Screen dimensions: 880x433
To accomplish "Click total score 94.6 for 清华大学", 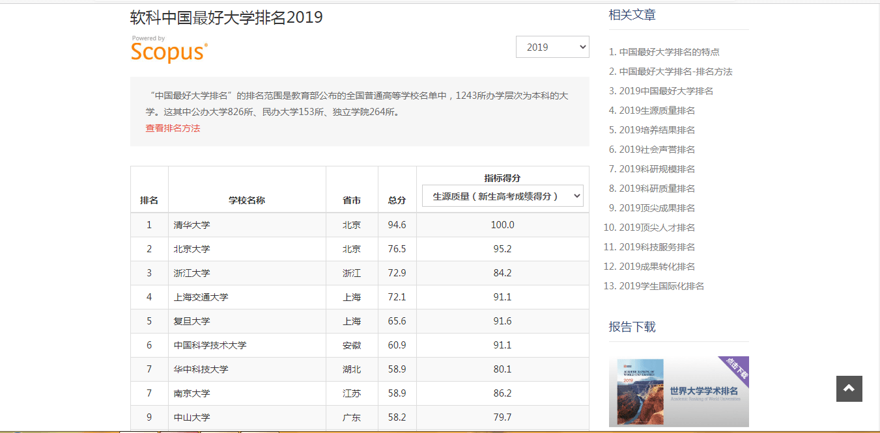I will 397,225.
